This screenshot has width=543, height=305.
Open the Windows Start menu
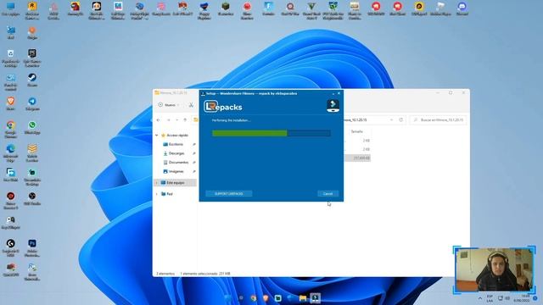tap(228, 298)
